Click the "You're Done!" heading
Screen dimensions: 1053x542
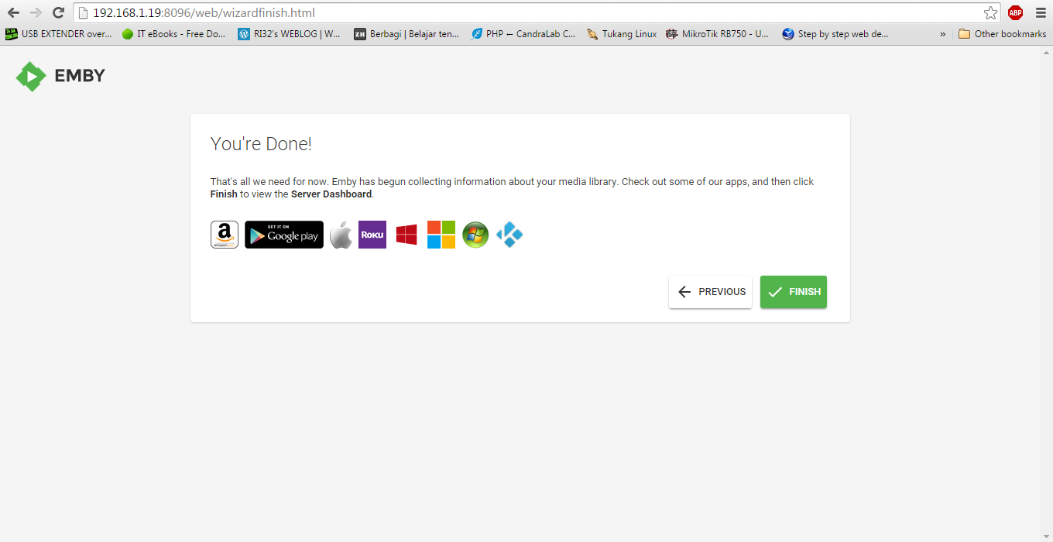pos(261,144)
